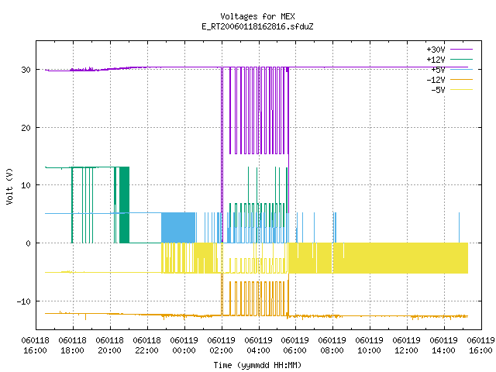
Task: Click the +30V legend label
Action: click(436, 50)
